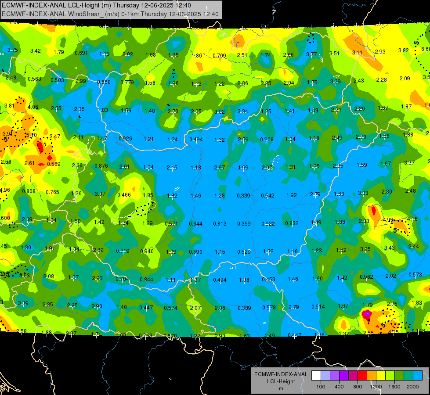
Task: Click the wind shear value 0.563
Action: point(34,79)
